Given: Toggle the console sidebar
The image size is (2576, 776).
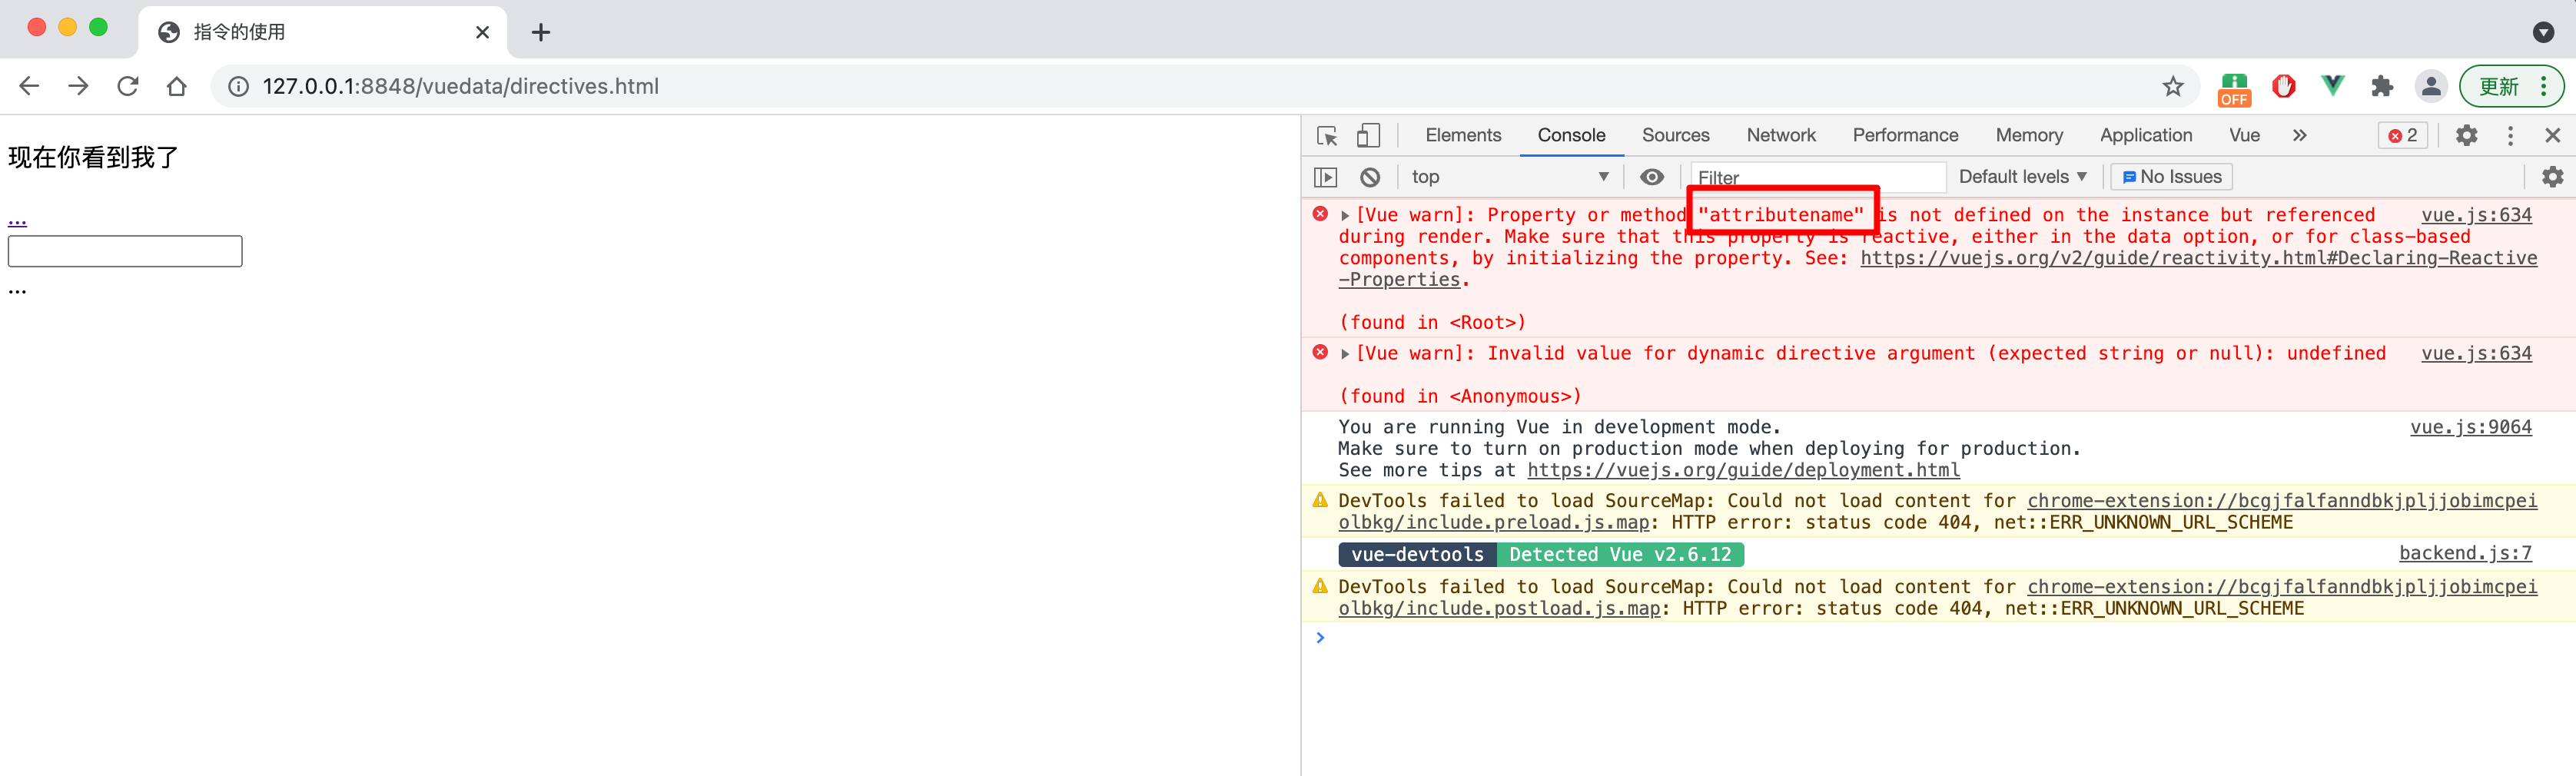Looking at the screenshot, I should pos(1325,177).
